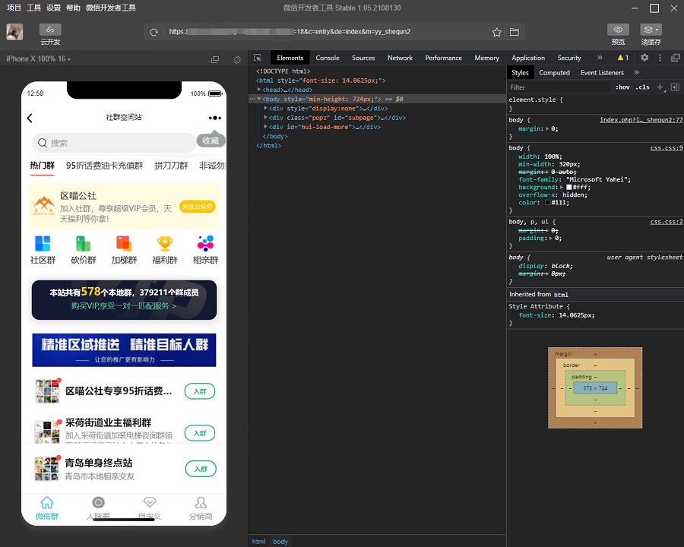Expand the display:none div node
The width and height of the screenshot is (684, 547).
pyautogui.click(x=266, y=108)
